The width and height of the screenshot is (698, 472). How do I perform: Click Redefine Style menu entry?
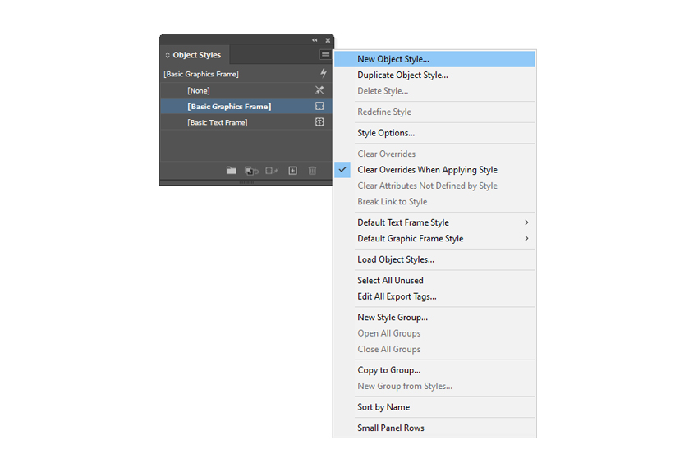coord(434,112)
